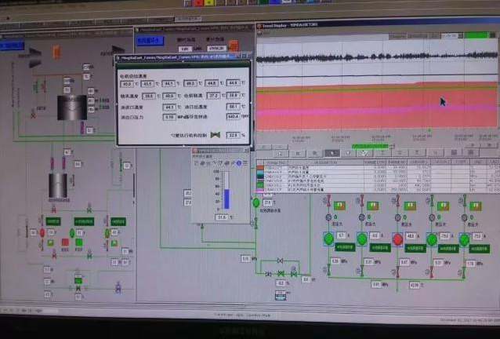500x339 pixels.
Task: Select the cyan pen swatch in trend legend
Action: [260, 174]
